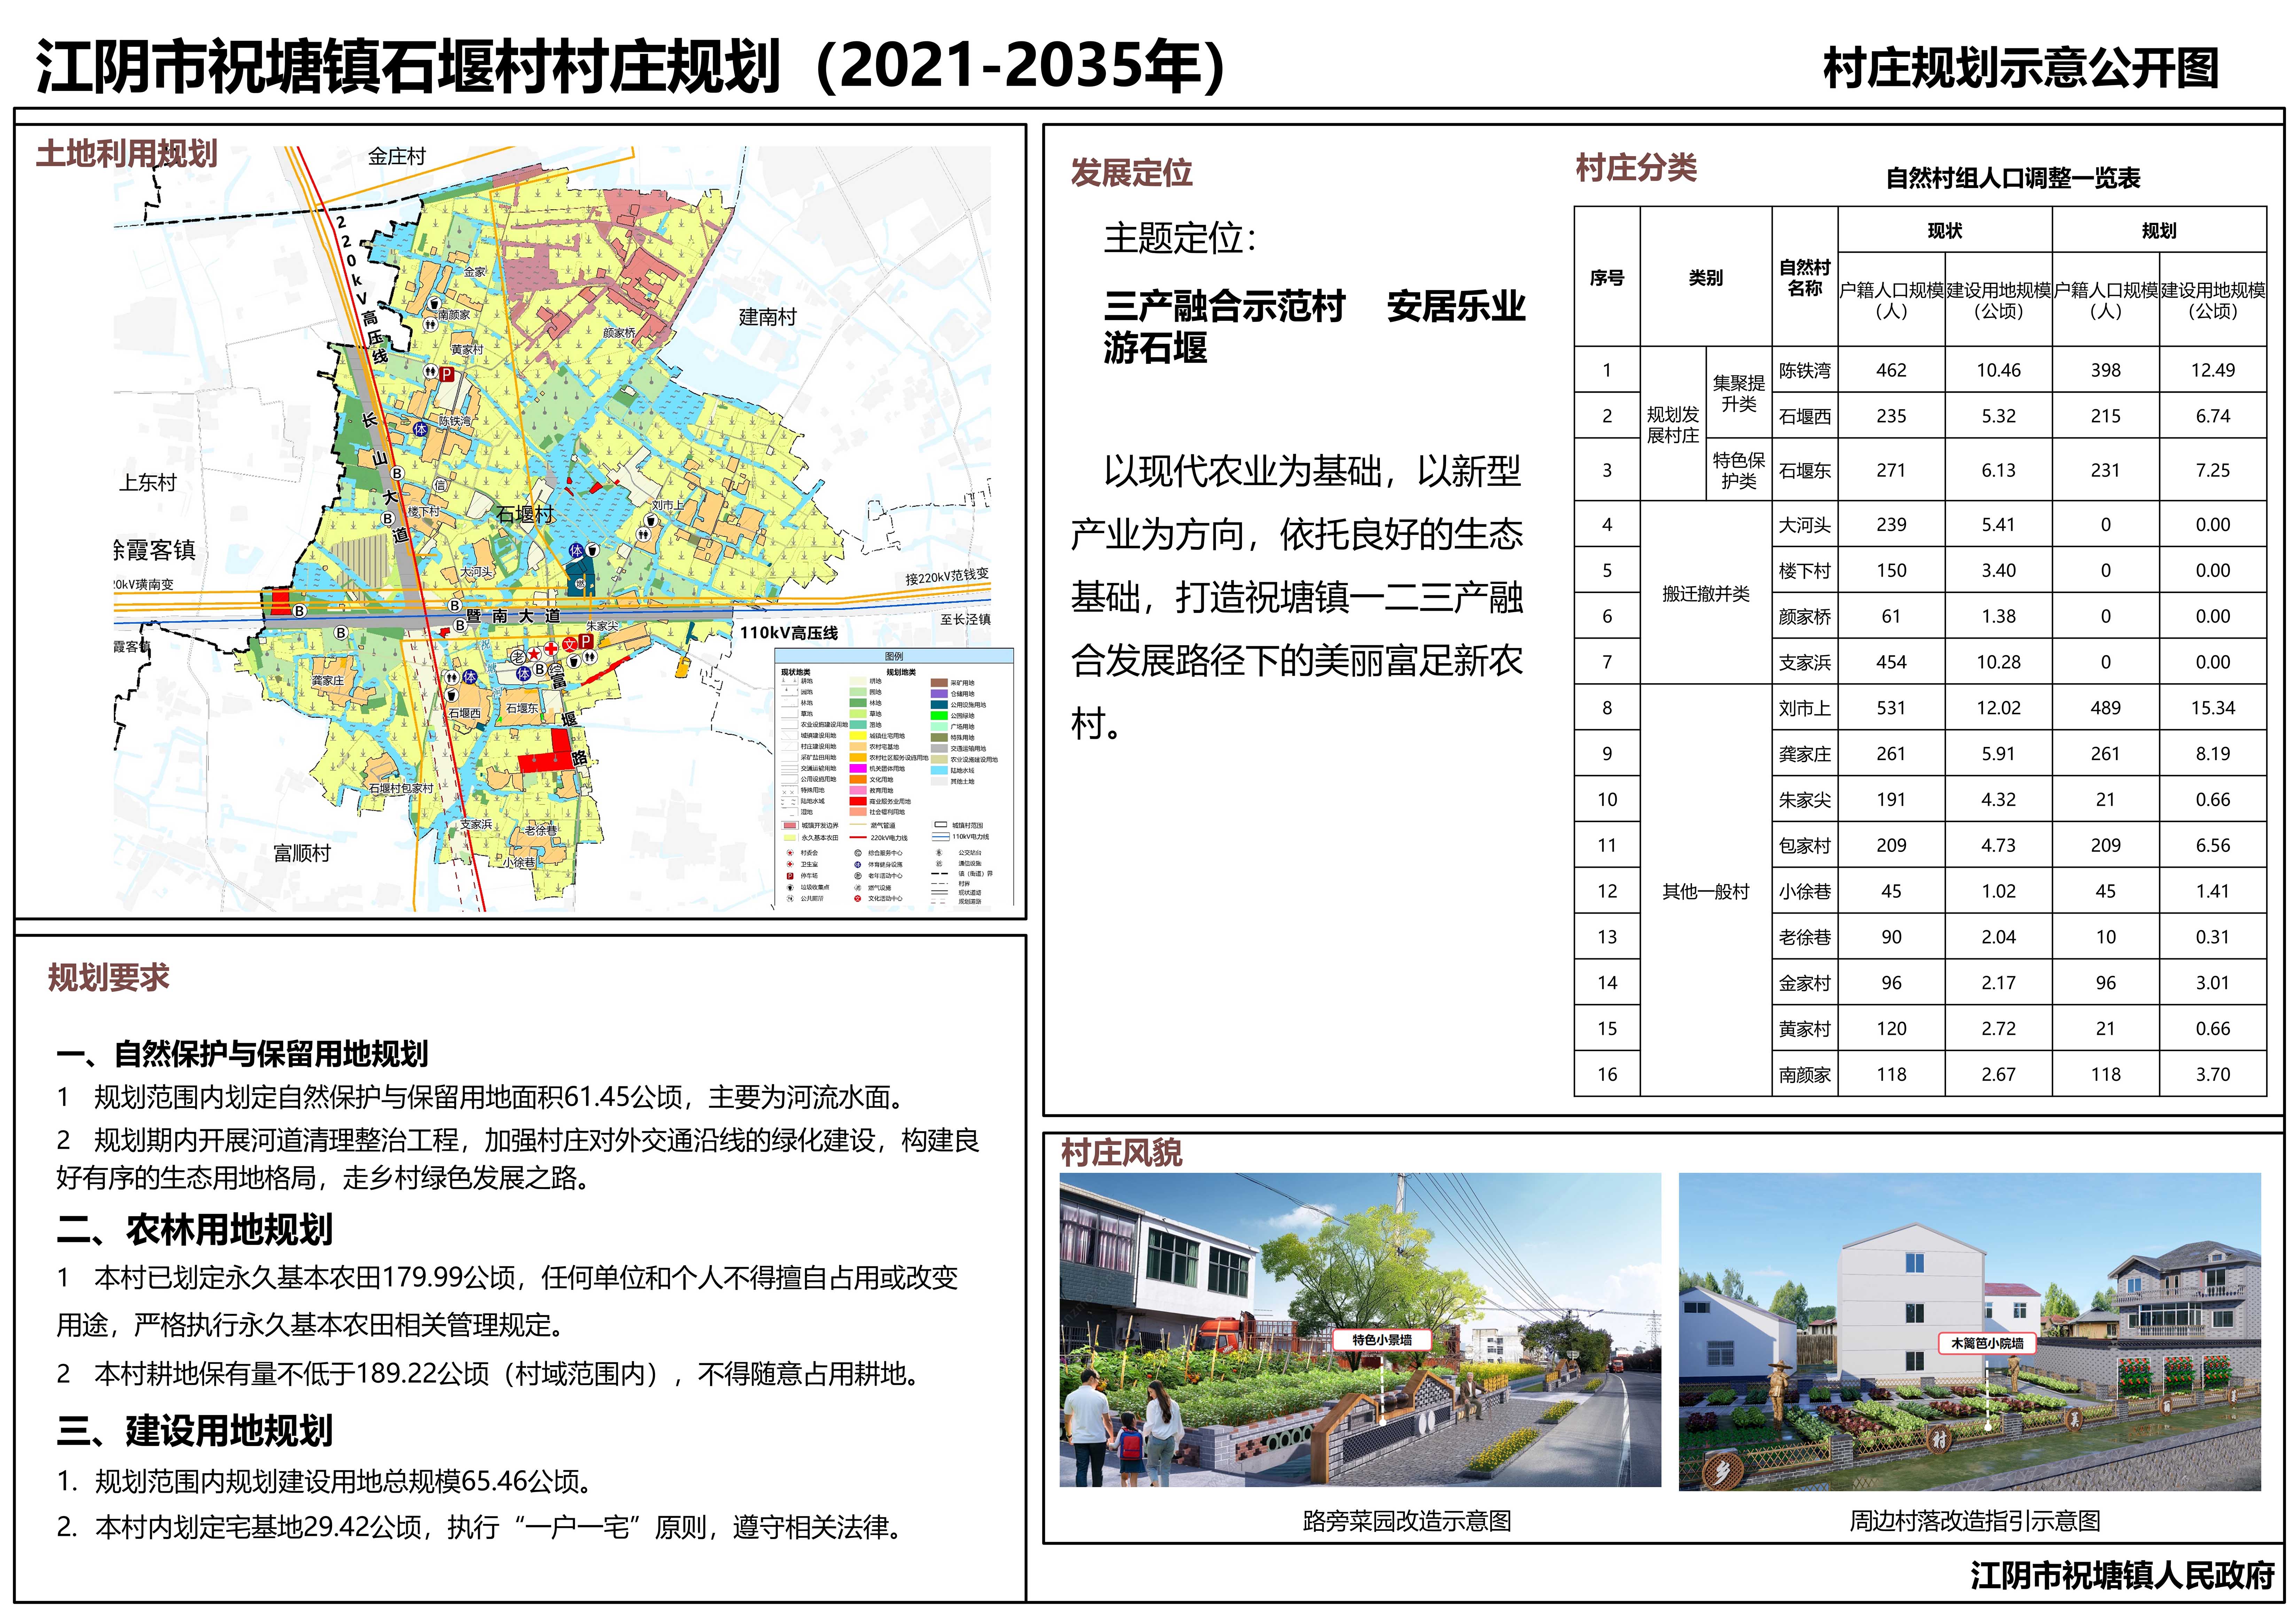
Task: Click the 卫生室 cross icon in the legend
Action: pyautogui.click(x=790, y=864)
